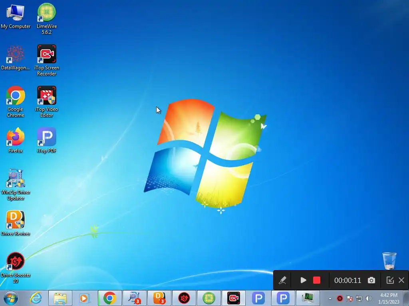The image size is (409, 306).
Task: Open the red iTop recorder tray icon
Action: tap(340, 298)
